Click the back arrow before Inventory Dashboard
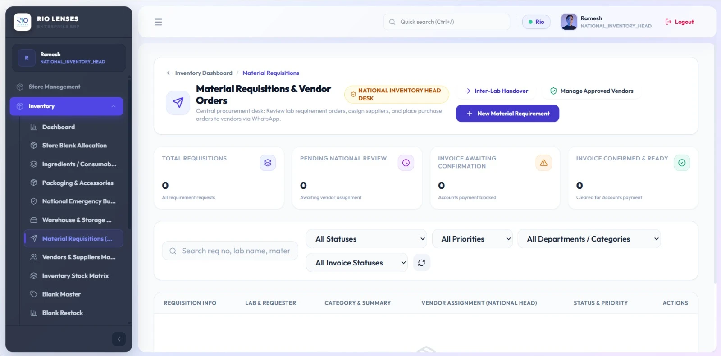Image resolution: width=721 pixels, height=356 pixels. point(169,73)
